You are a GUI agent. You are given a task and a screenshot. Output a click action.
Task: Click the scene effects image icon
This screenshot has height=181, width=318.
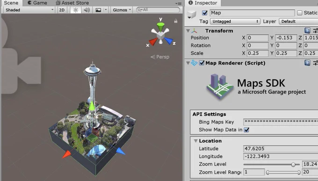click(x=98, y=10)
